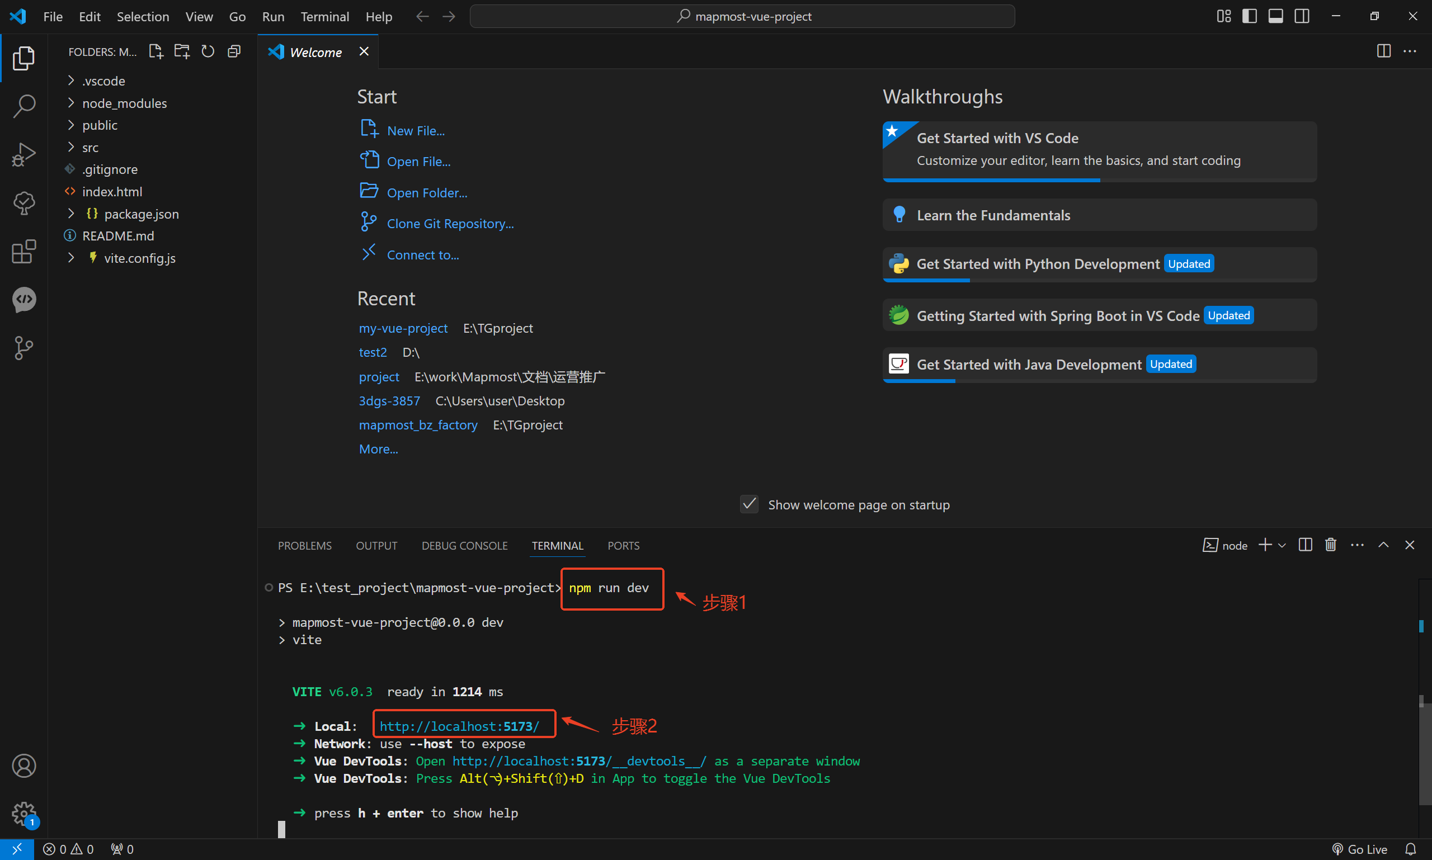The image size is (1432, 860).
Task: Customize layout icon in title bar
Action: tap(1223, 16)
